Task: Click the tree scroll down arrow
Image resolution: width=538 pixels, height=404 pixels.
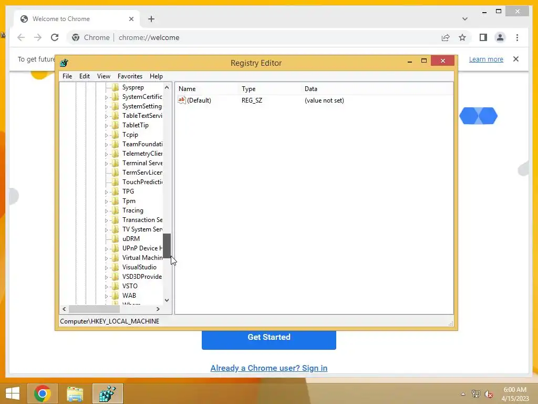Action: tap(167, 300)
